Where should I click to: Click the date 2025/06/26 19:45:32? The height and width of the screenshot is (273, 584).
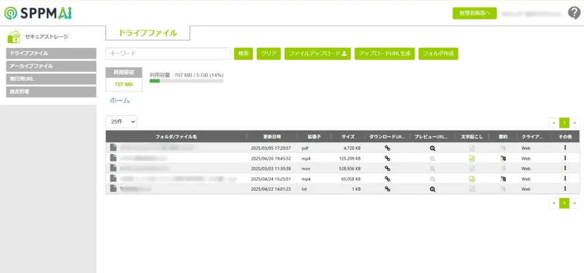point(271,159)
